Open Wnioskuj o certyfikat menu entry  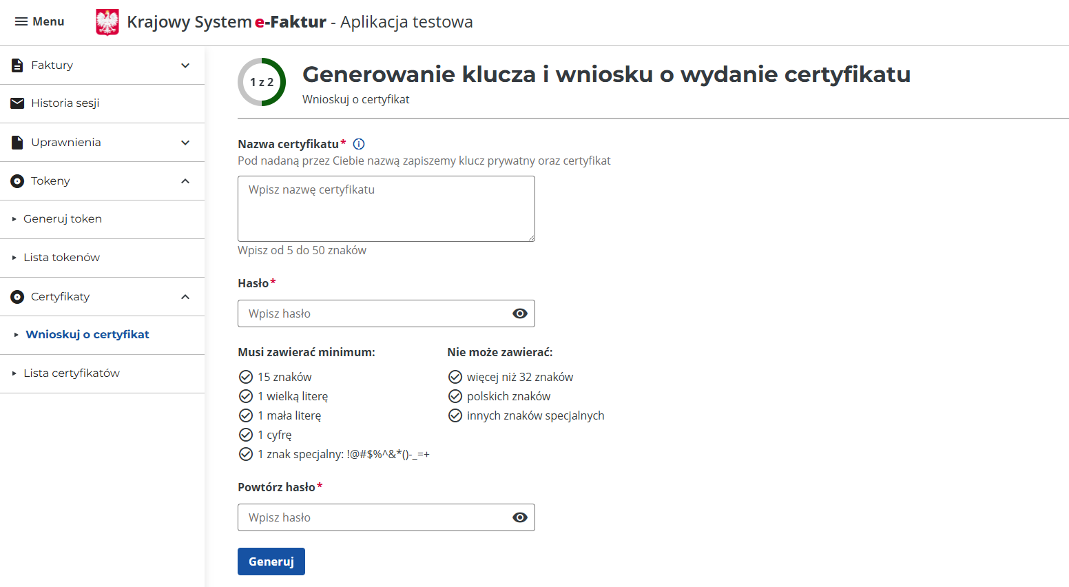coord(87,335)
